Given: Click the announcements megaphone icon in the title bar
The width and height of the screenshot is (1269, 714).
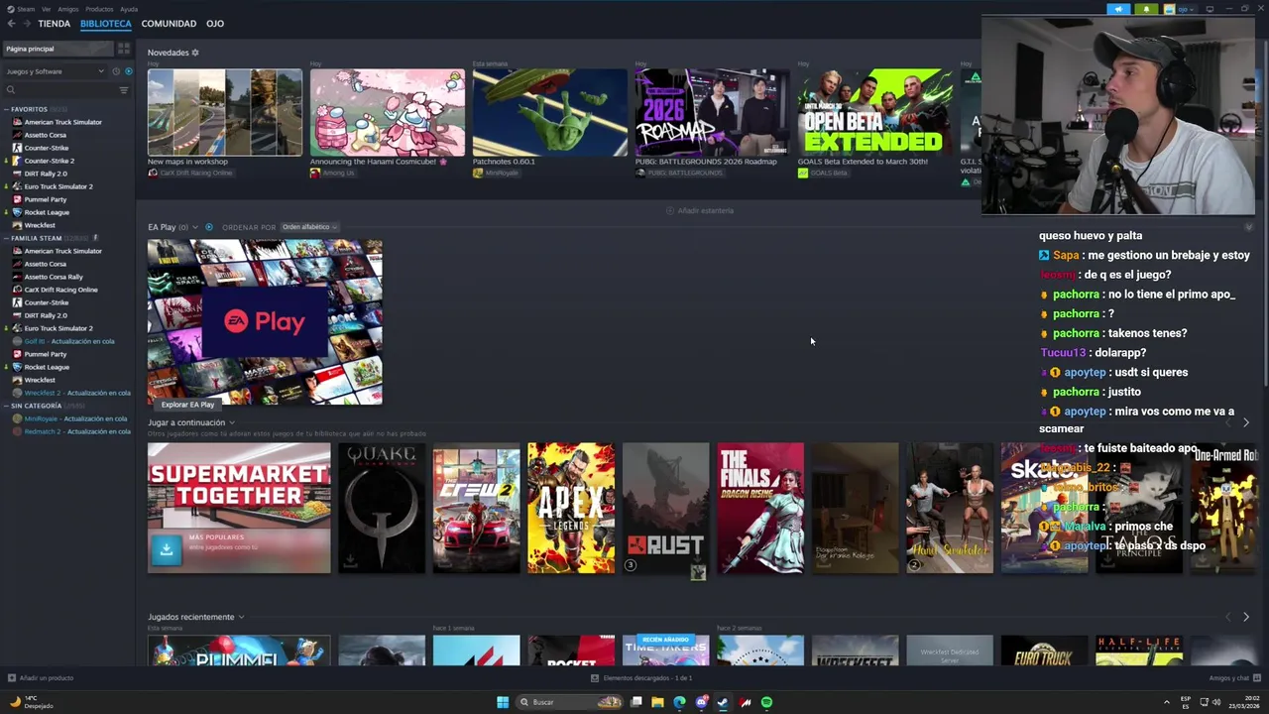Looking at the screenshot, I should tap(1118, 9).
